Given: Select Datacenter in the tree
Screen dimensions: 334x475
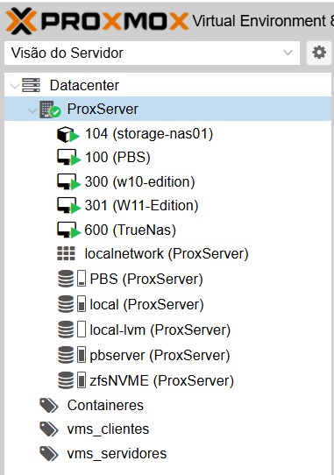Looking at the screenshot, I should point(84,85).
